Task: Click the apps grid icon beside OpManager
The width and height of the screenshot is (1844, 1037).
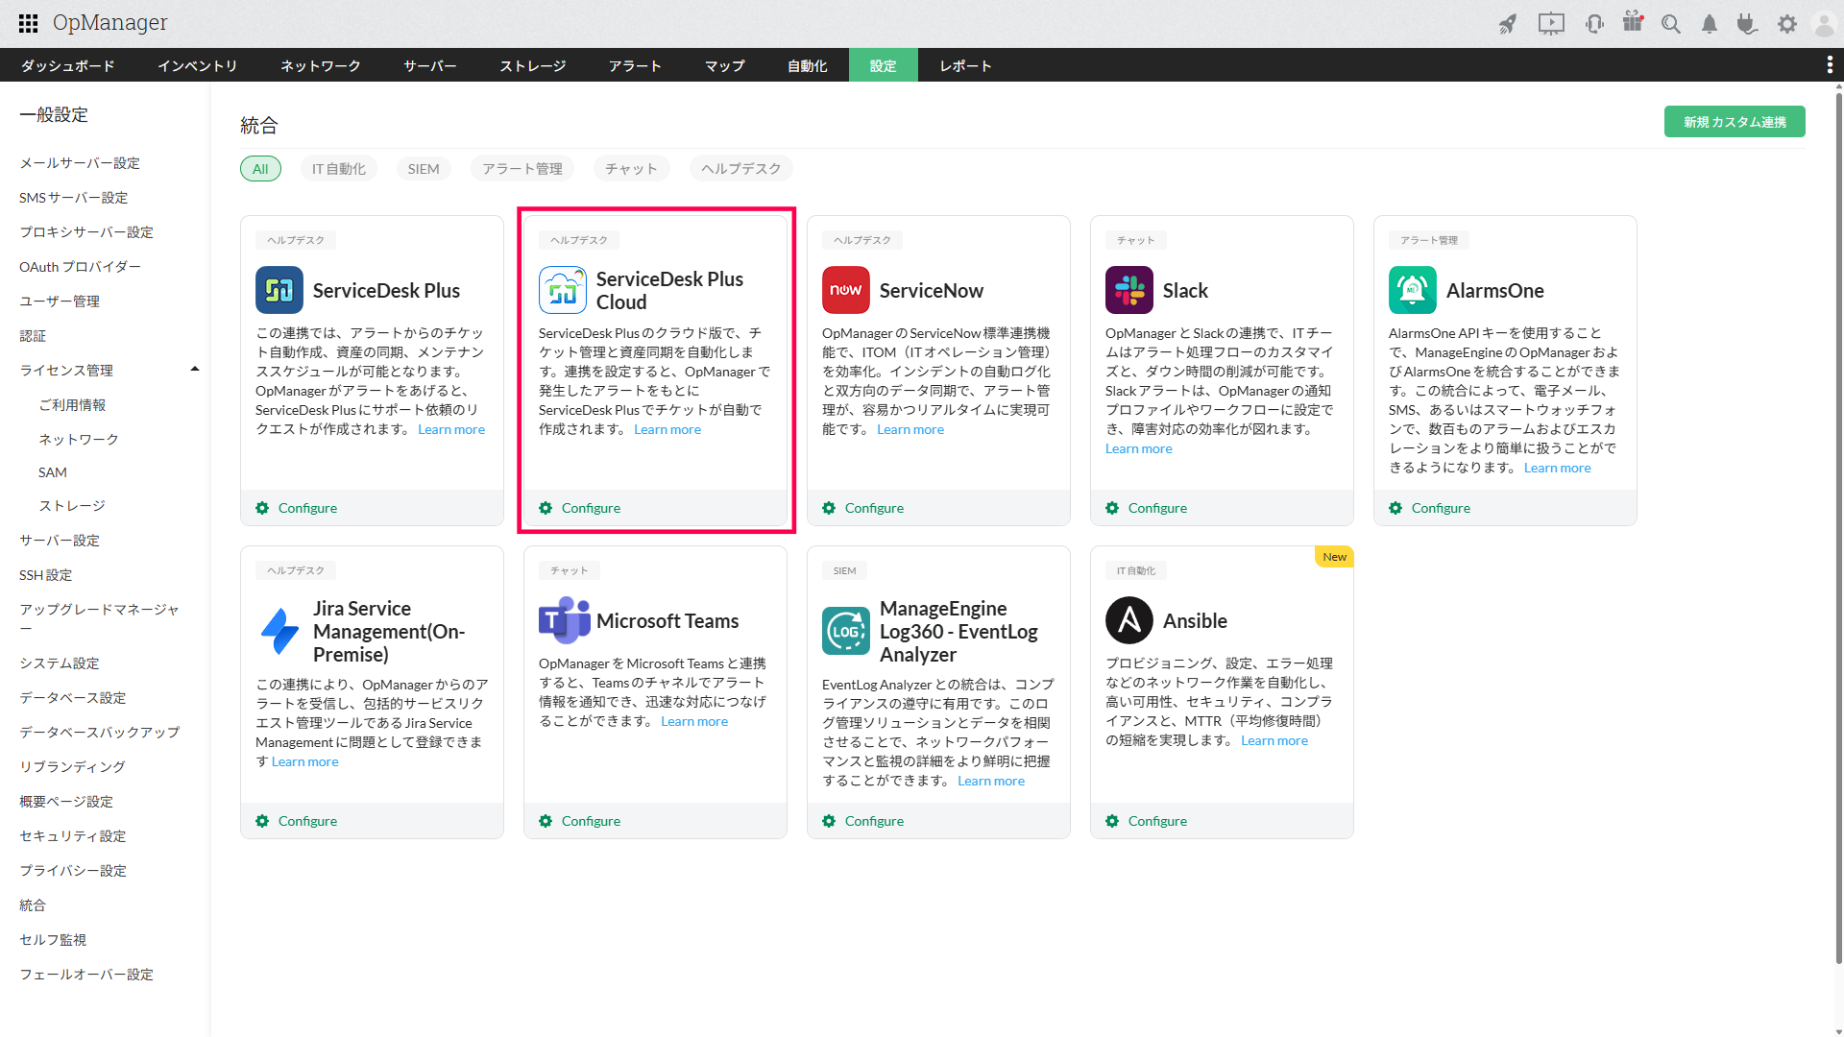Action: [x=29, y=23]
